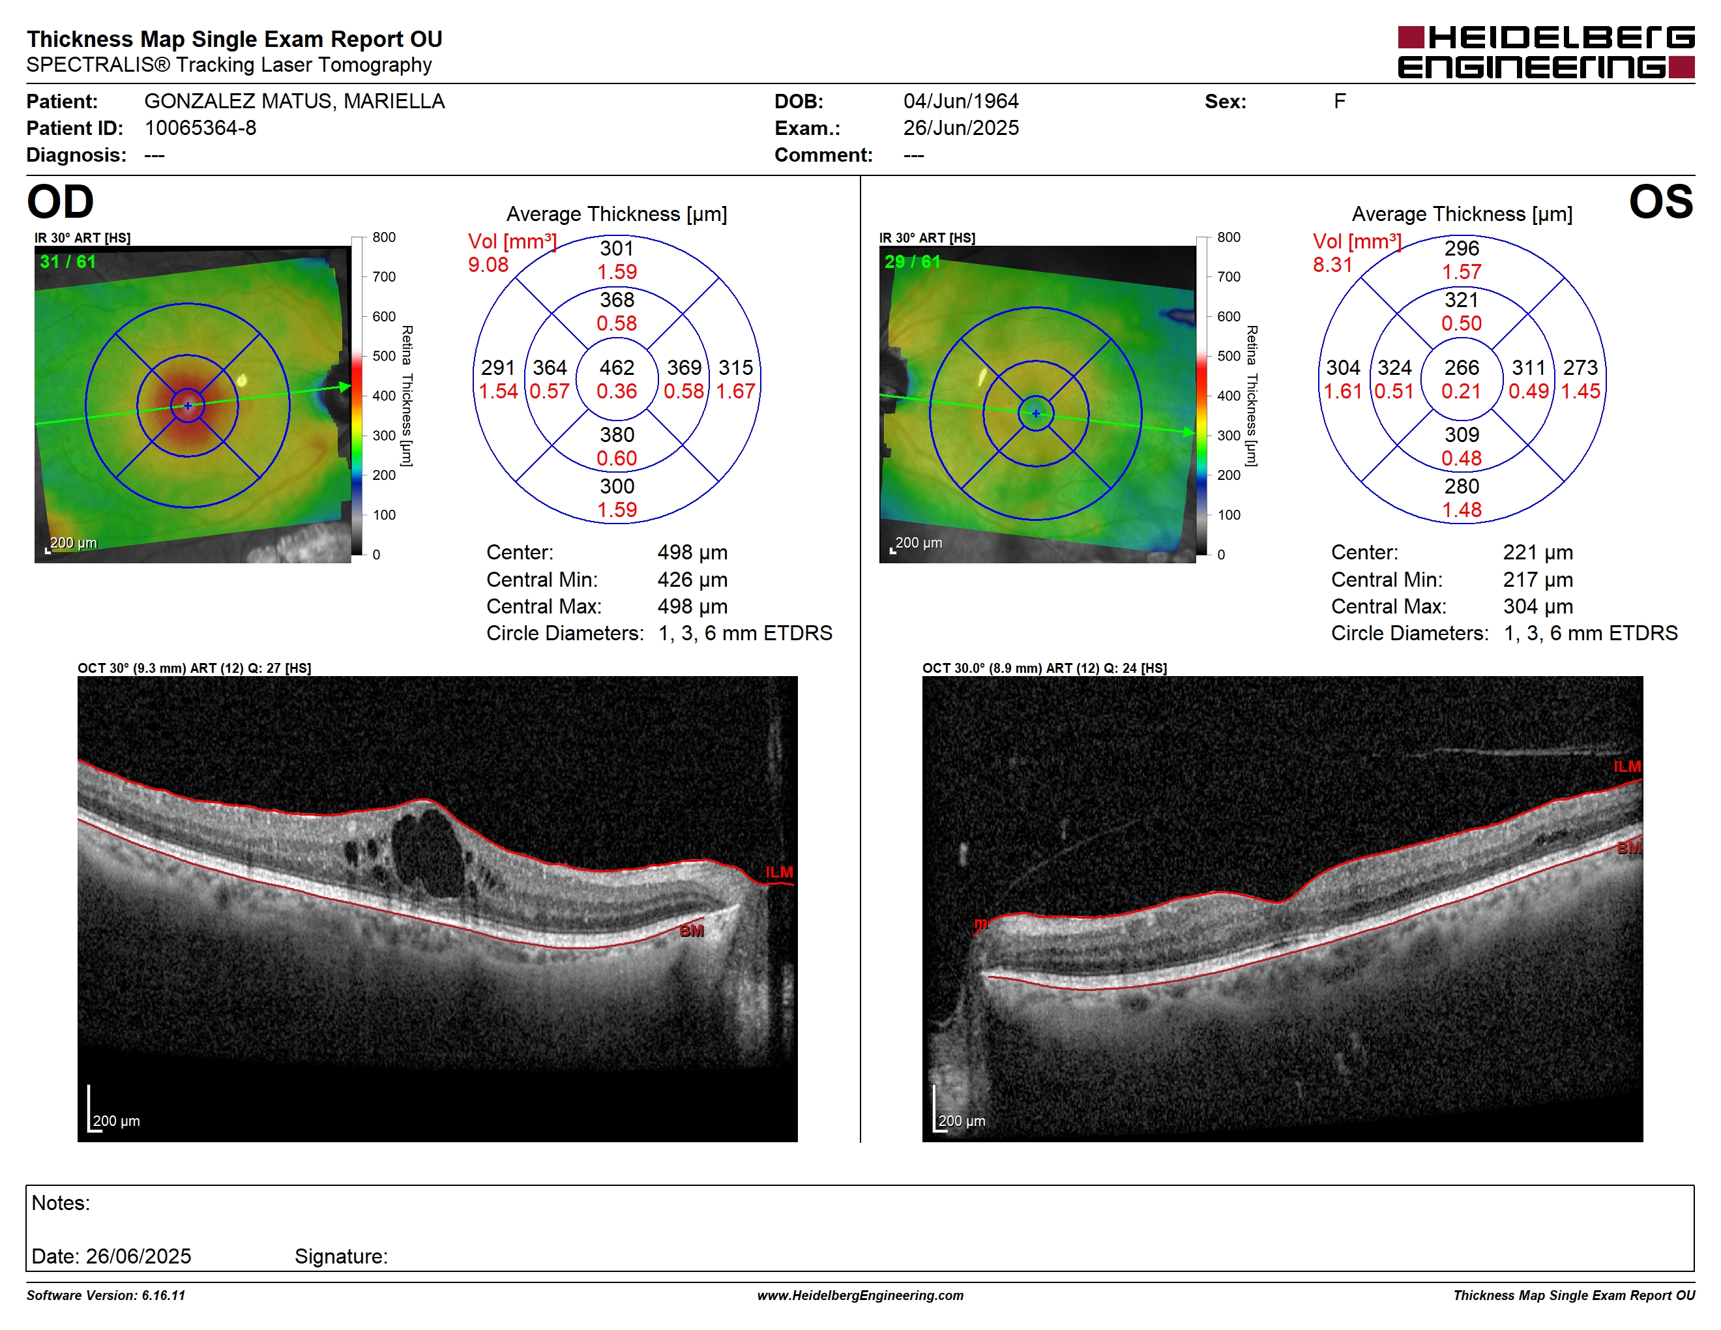Click the OD scan header 'OCT 30° (9.3 mm) ART (12) Q: 27 [HS]'
This screenshot has width=1721, height=1330.
(194, 668)
